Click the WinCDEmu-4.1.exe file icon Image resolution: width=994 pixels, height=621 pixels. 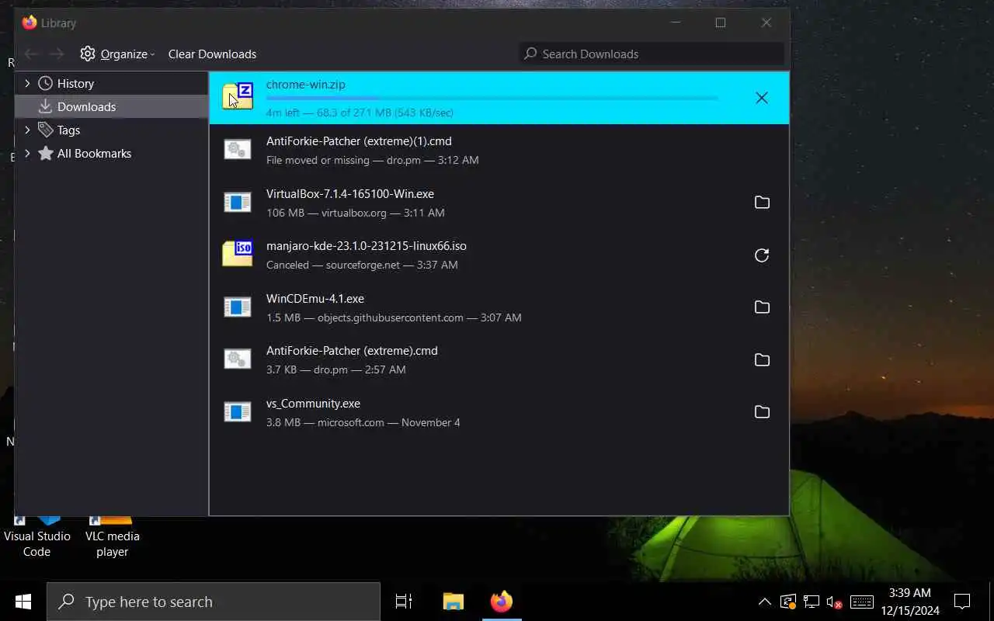[238, 307]
